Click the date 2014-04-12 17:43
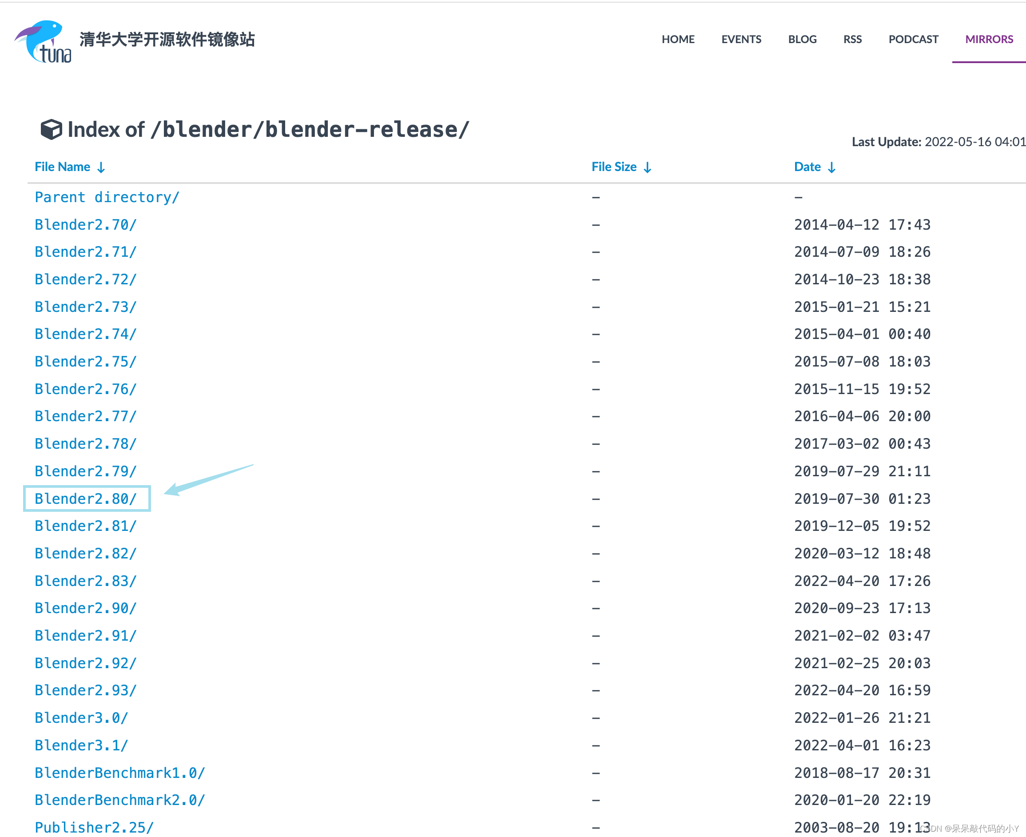Image resolution: width=1026 pixels, height=837 pixels. click(862, 225)
